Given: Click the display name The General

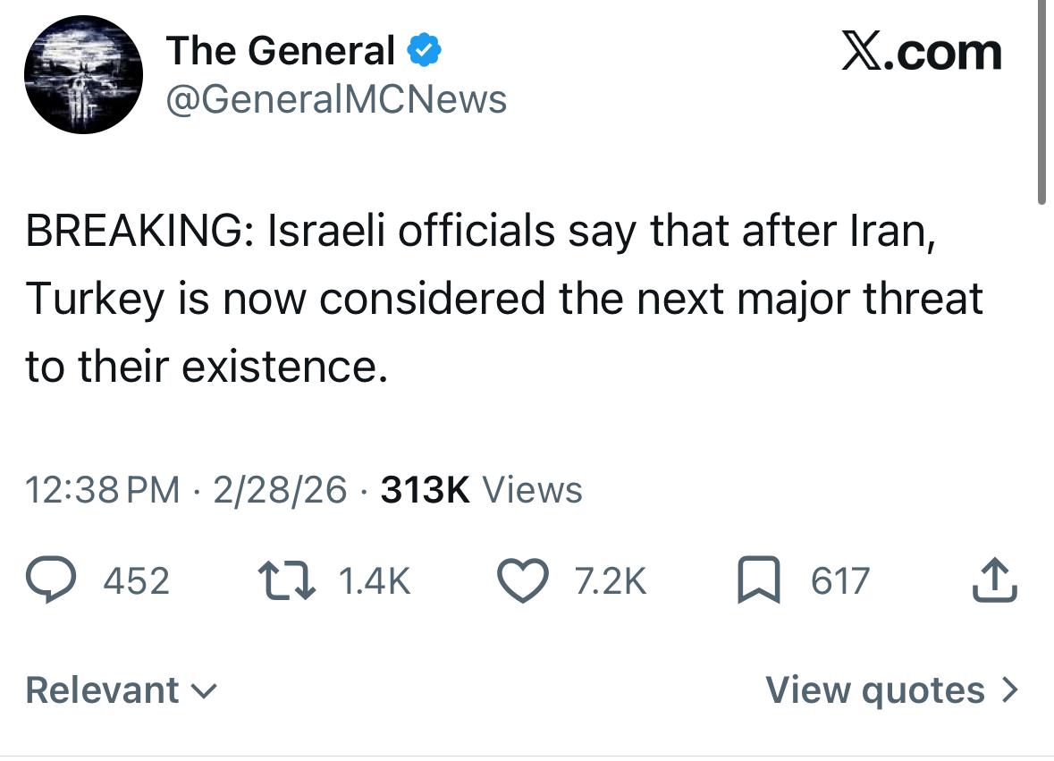Looking at the screenshot, I should point(280,51).
